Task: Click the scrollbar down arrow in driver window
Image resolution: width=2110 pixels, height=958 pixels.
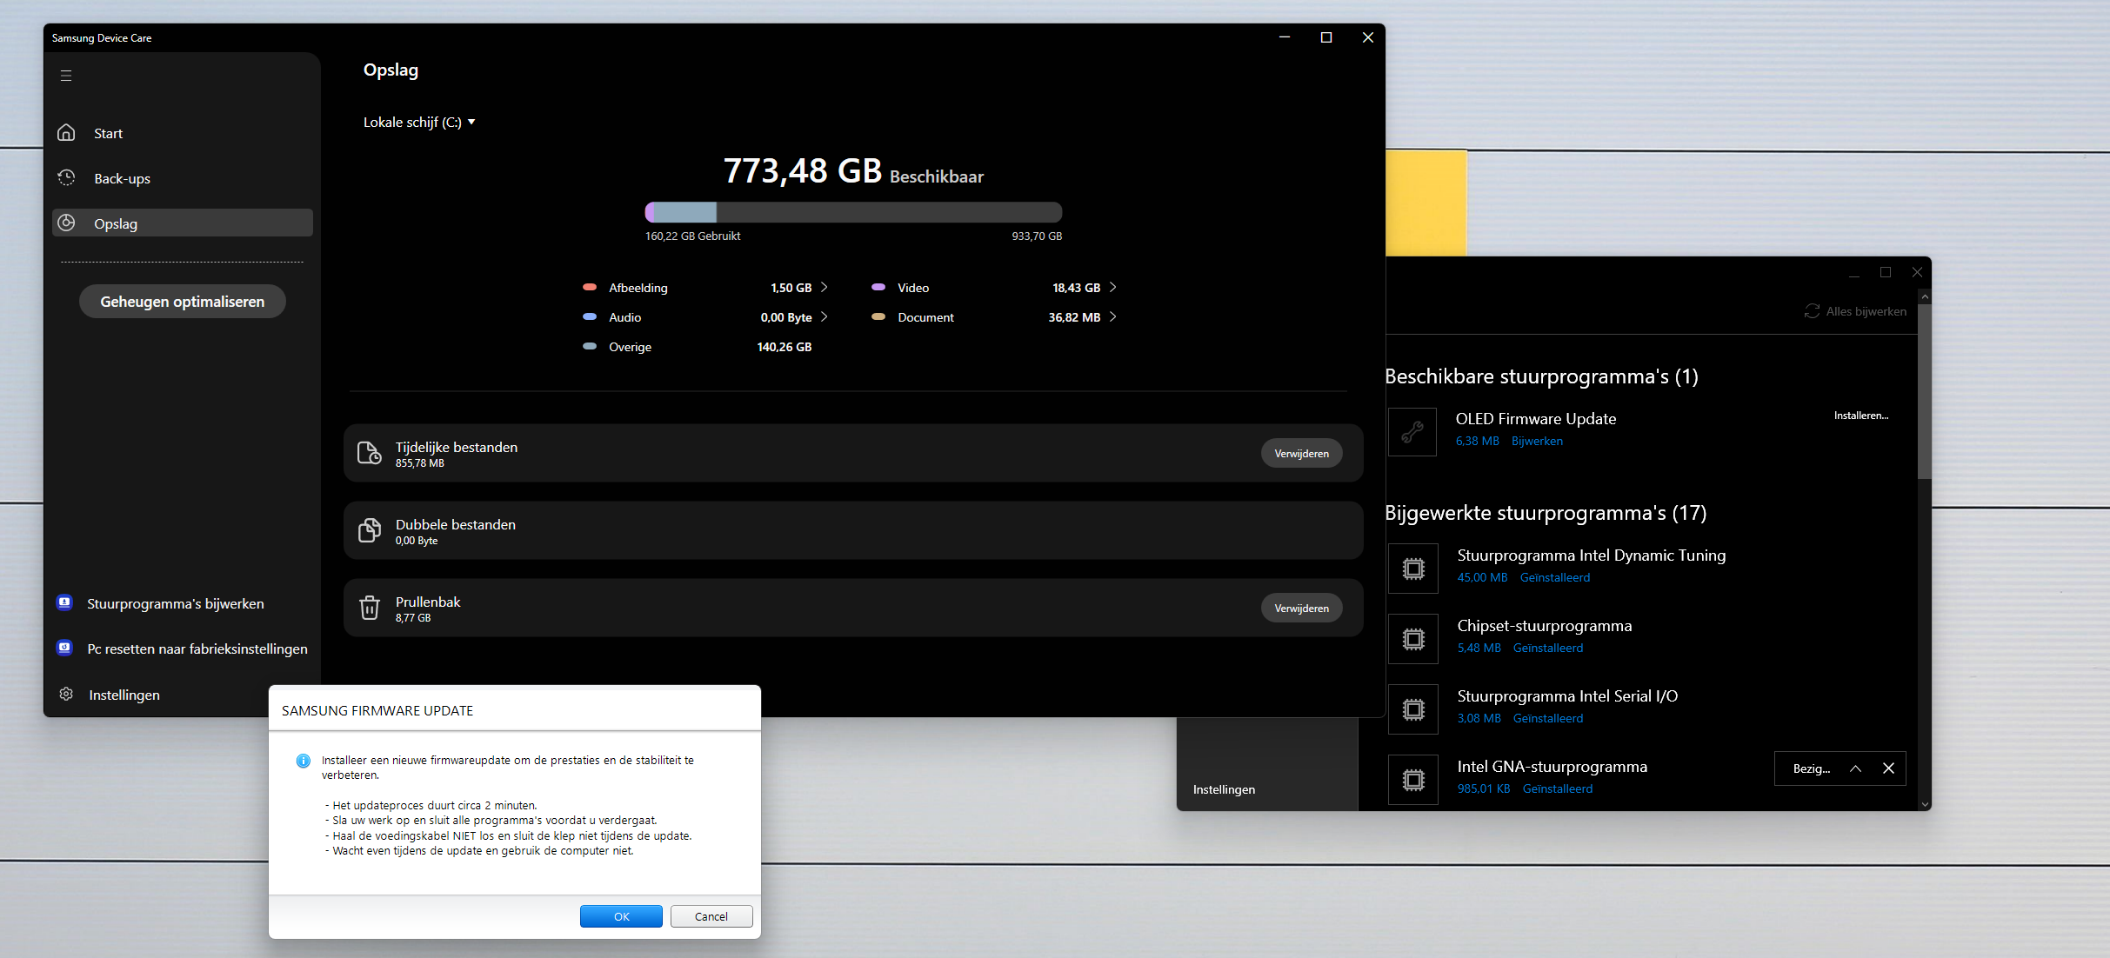Action: (x=1924, y=804)
